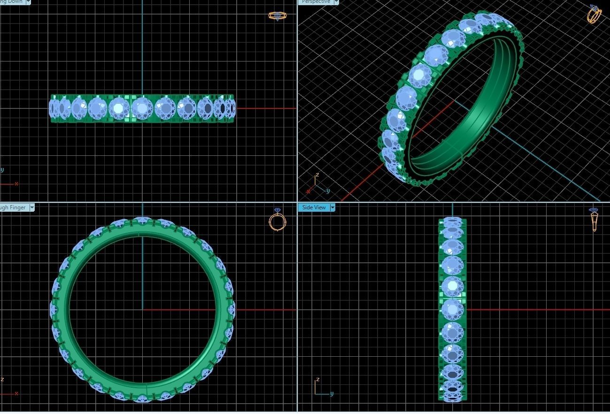Open the Side View viewport dropdown arrow
Screen dimensions: 610x414
pos(332,207)
